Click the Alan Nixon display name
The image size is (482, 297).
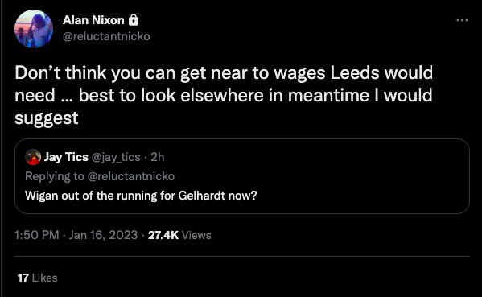click(93, 20)
